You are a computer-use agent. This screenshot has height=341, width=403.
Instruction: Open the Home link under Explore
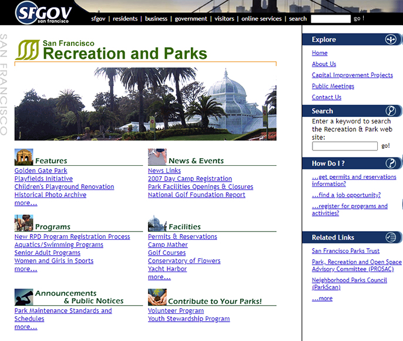(320, 53)
